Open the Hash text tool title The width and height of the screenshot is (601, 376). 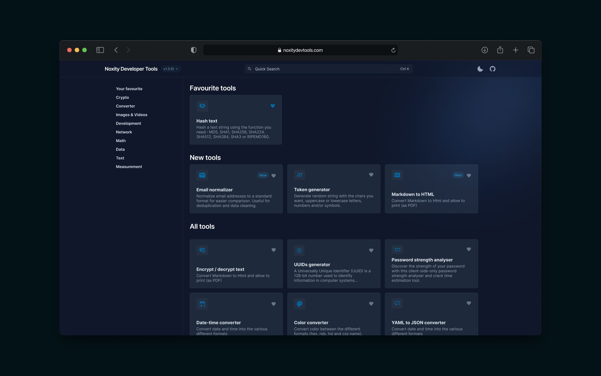(207, 121)
